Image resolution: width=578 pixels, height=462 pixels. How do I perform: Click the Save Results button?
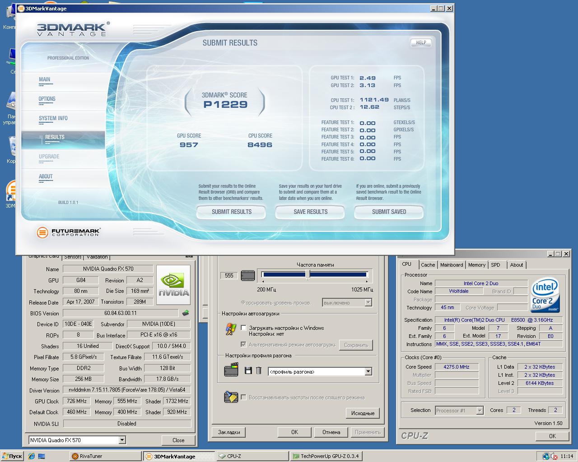click(310, 212)
